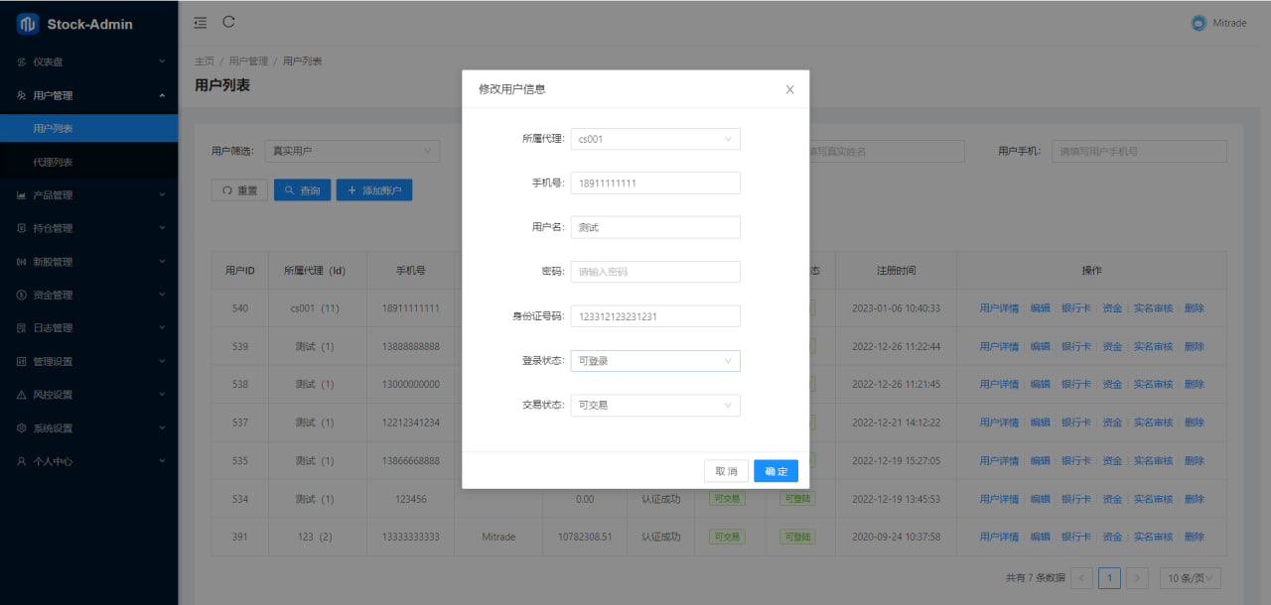Open the 交易状态 dropdown
1271x605 pixels.
(x=654, y=405)
